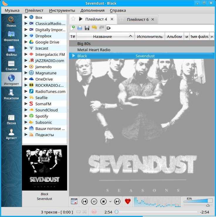Click the load playlist icon
The width and height of the screenshot is (216, 217).
pyautogui.click(x=80, y=28)
